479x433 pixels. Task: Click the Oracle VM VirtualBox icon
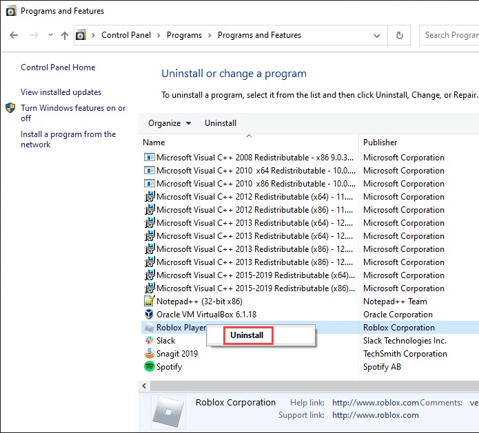point(149,315)
